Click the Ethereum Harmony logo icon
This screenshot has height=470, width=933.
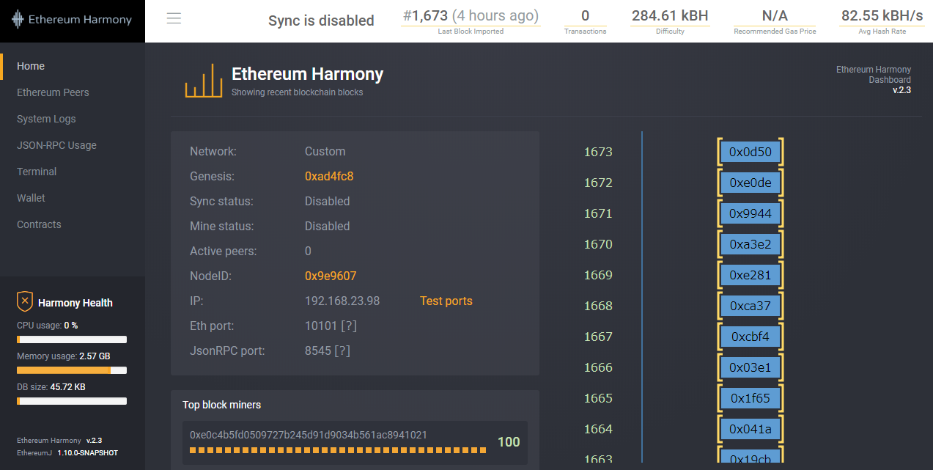pyautogui.click(x=18, y=20)
